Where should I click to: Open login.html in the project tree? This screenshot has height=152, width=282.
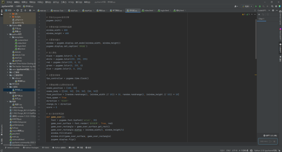point(22,46)
